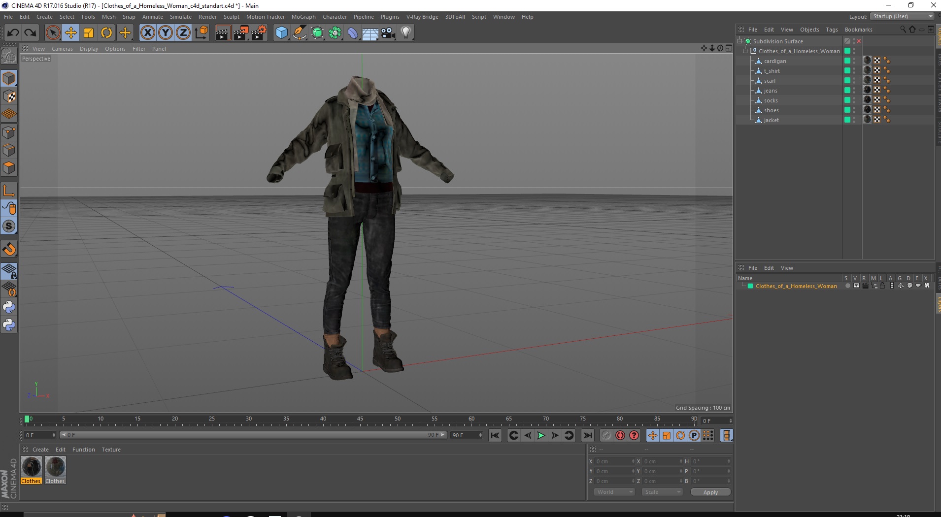The image size is (941, 517).
Task: Collapse the Subdivision Surface tree
Action: pos(740,41)
